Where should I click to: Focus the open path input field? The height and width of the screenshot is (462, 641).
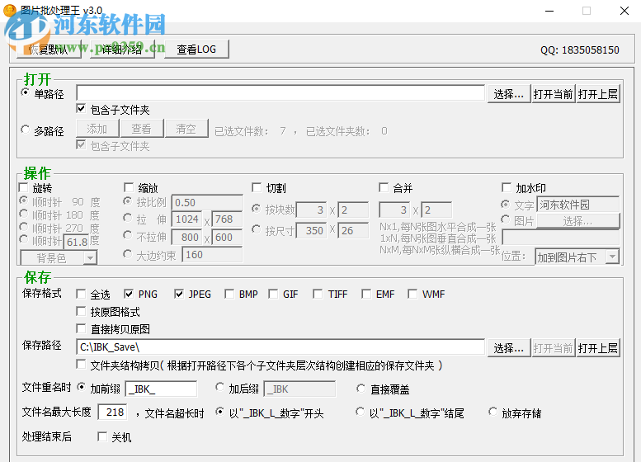280,93
